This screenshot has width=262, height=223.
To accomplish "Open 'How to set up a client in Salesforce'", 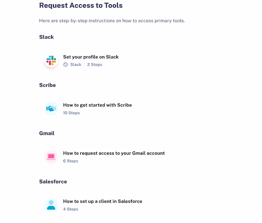I will coord(103,201).
